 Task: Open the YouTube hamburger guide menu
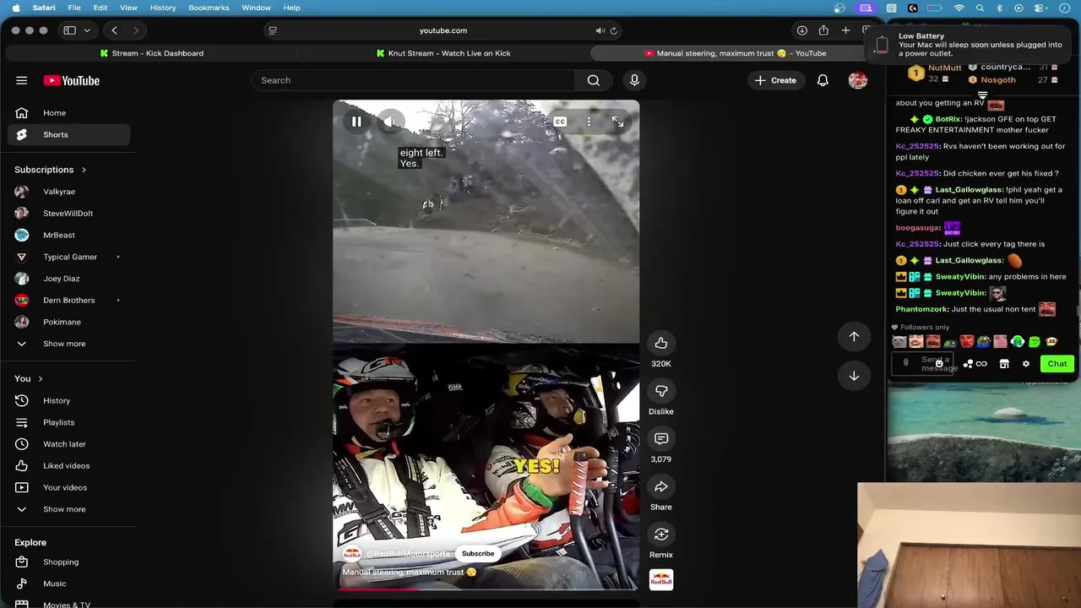(21, 80)
